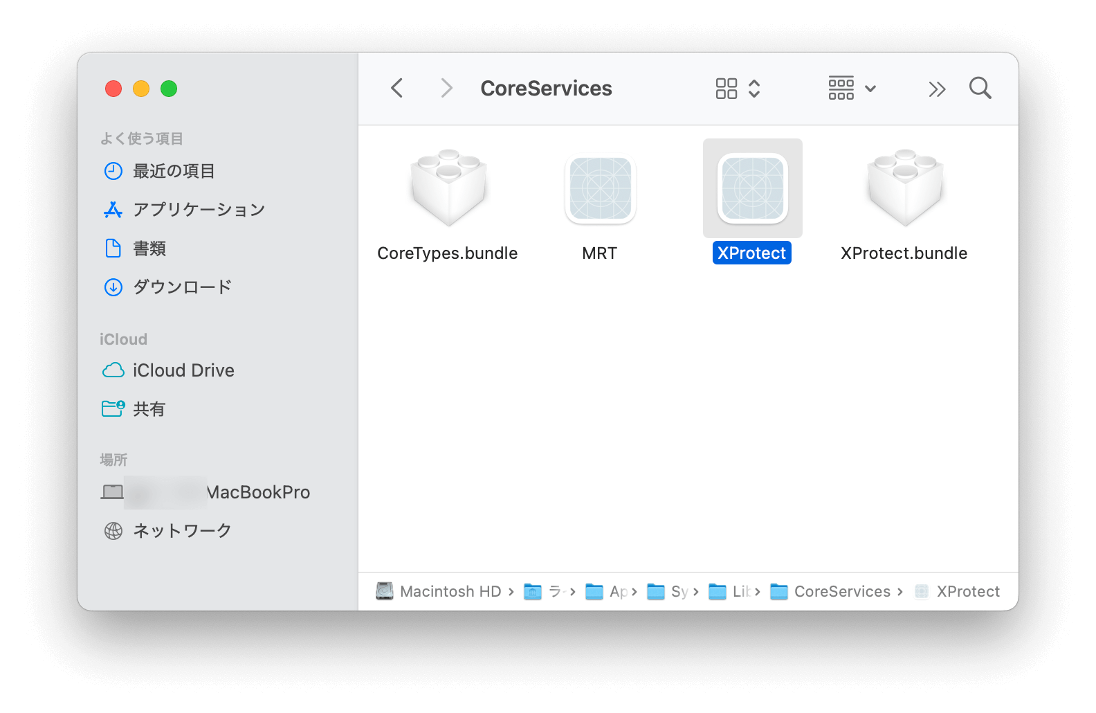
Task: Select the MacBookPro location in sidebar
Action: [x=217, y=492]
